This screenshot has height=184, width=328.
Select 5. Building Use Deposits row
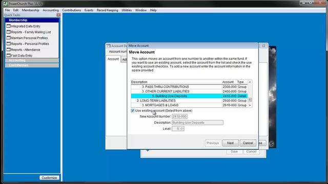189,96
